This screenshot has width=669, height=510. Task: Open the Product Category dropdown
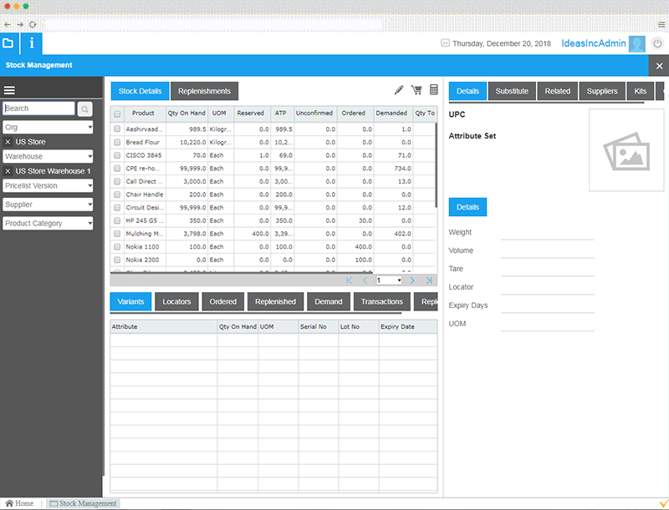point(48,223)
